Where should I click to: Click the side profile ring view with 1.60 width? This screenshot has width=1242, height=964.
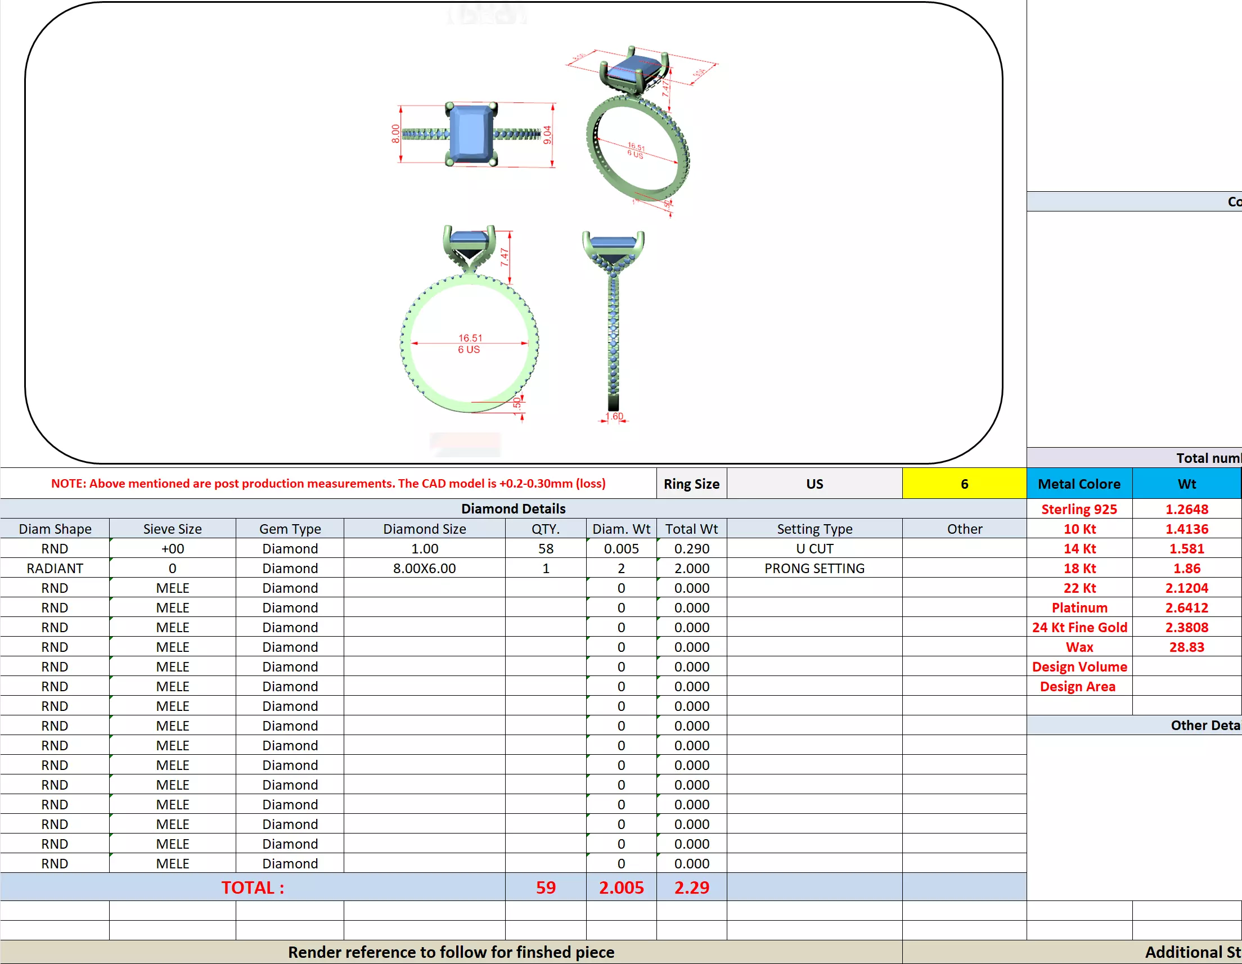click(614, 324)
